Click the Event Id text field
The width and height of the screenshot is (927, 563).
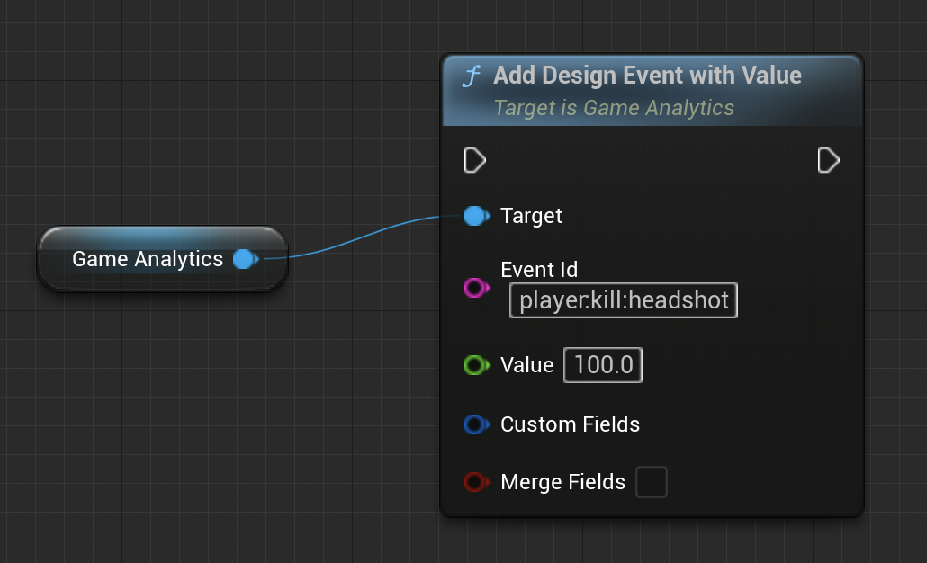click(x=624, y=300)
